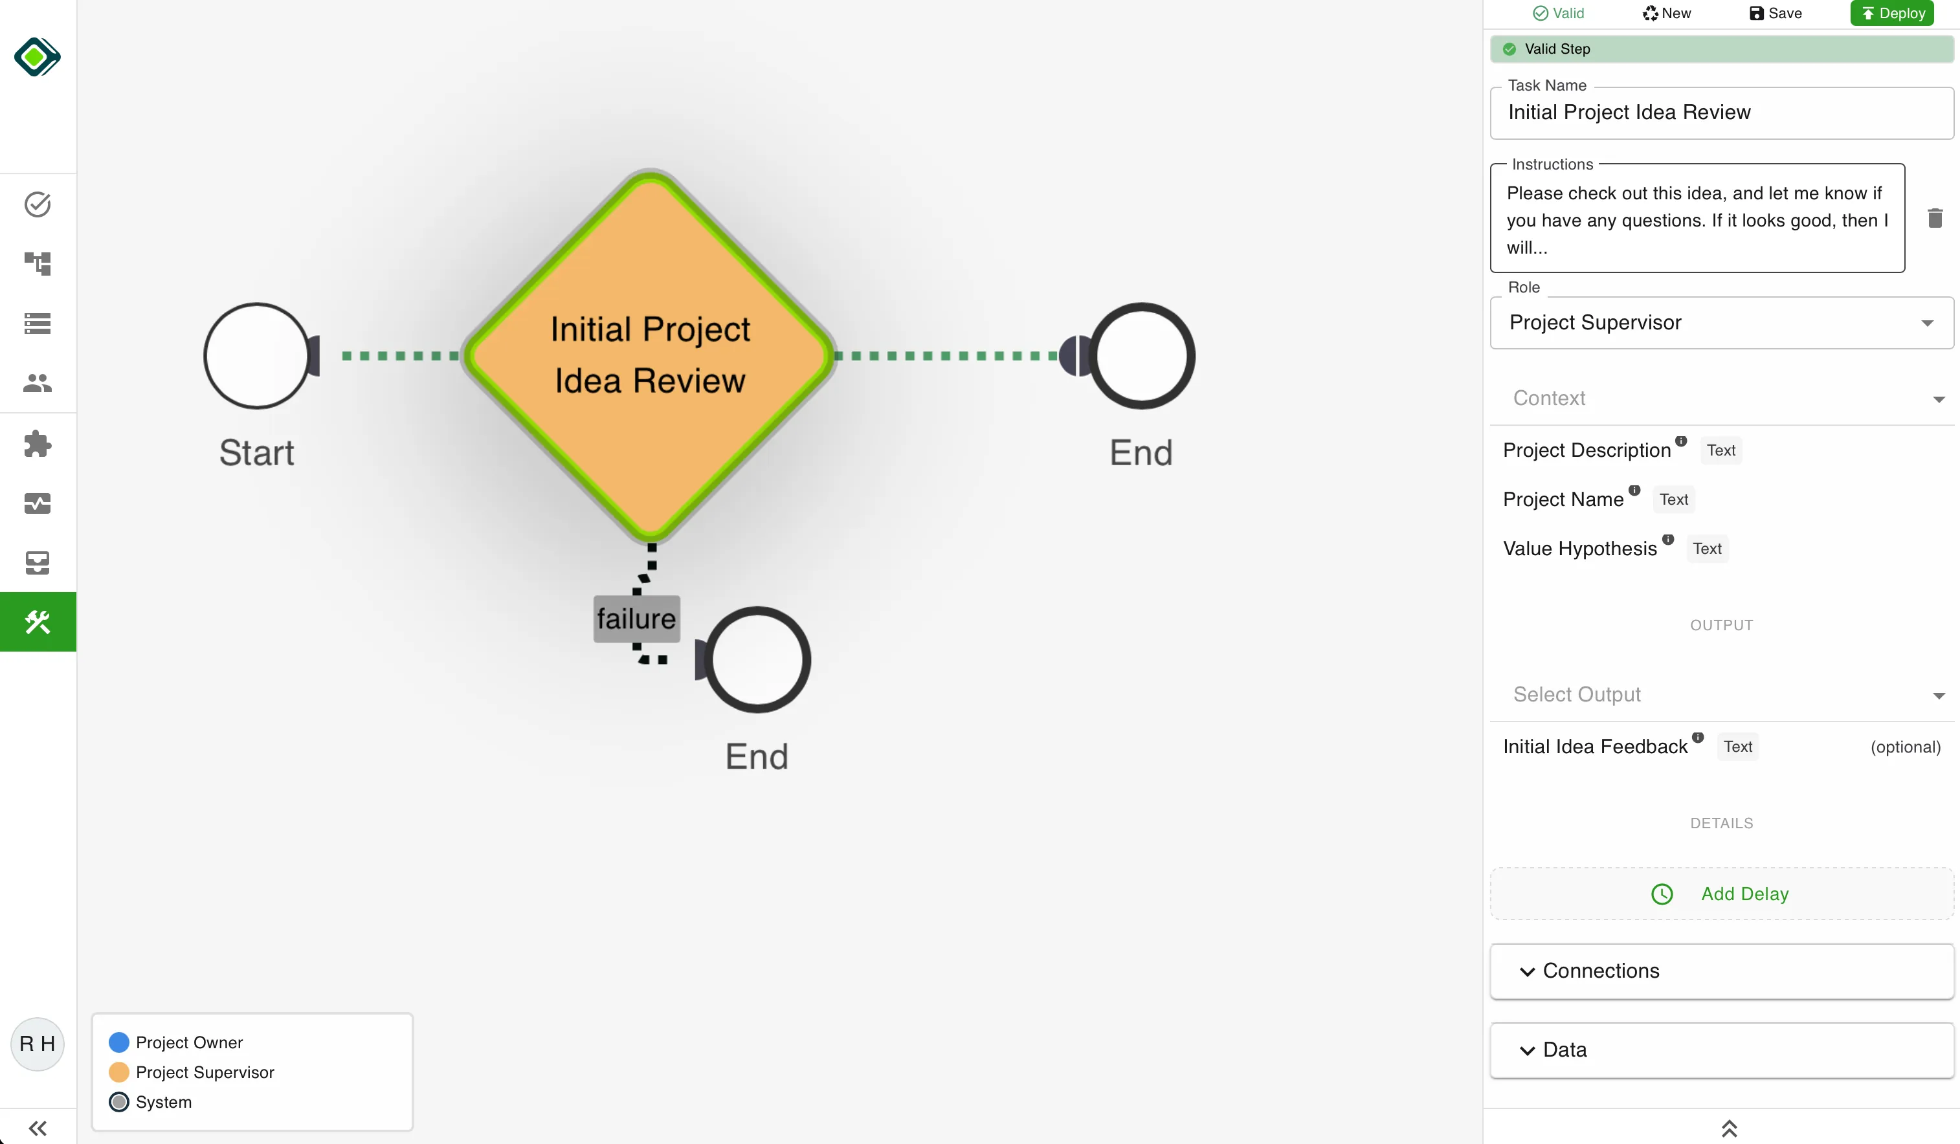Viewport: 1960px width, 1144px height.
Task: Open the tasks checkmark icon in sidebar
Action: click(x=38, y=204)
